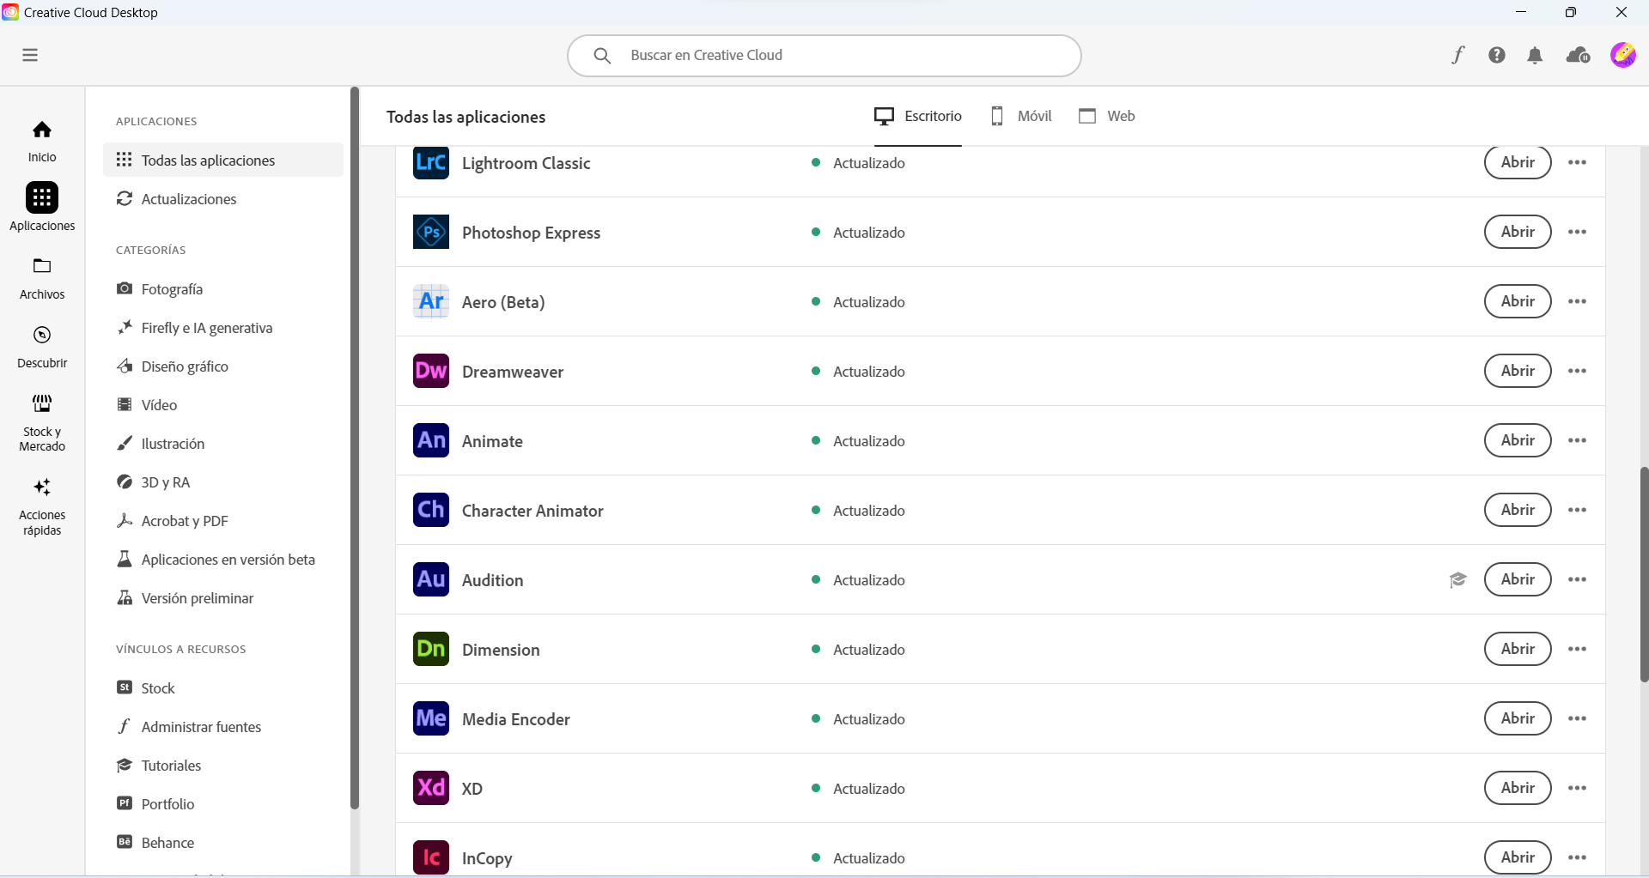Open the notifications bell

tap(1536, 55)
